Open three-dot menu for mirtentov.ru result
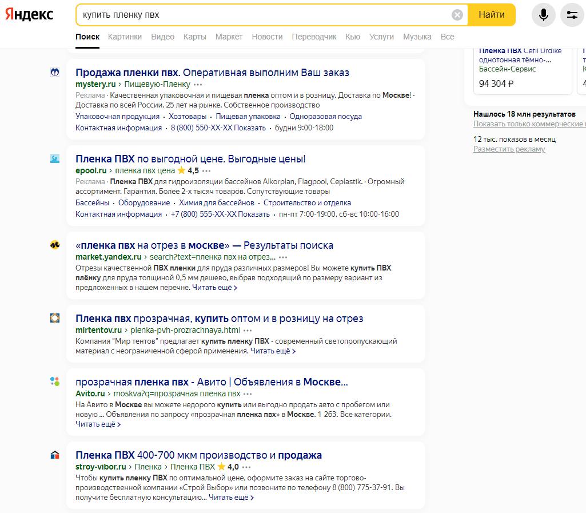586x513 pixels. (248, 331)
